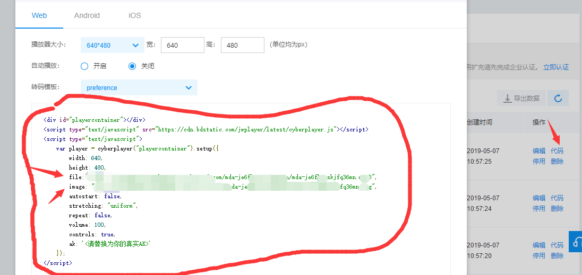Click the 导出数据 export button
The width and height of the screenshot is (582, 275).
pos(521,98)
